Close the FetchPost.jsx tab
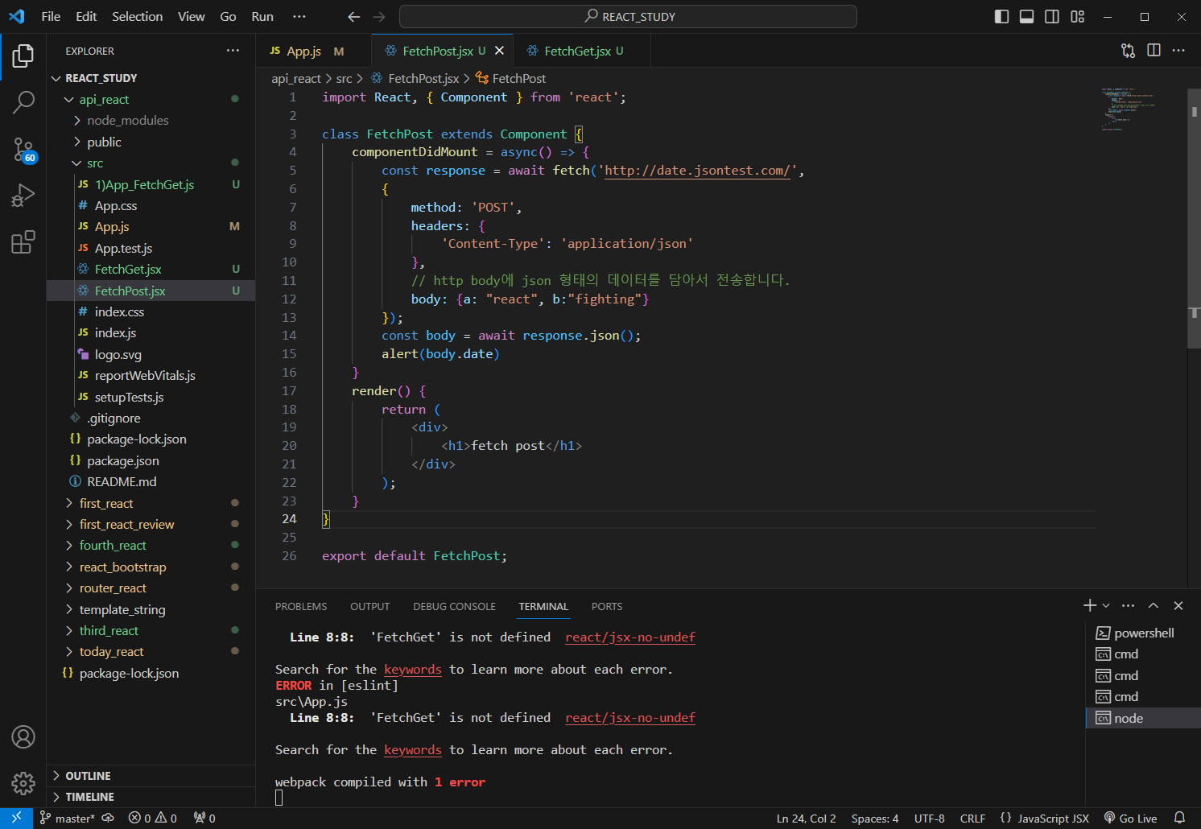1201x829 pixels. tap(499, 51)
